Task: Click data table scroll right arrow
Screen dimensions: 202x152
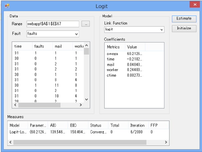Action: click(x=81, y=105)
